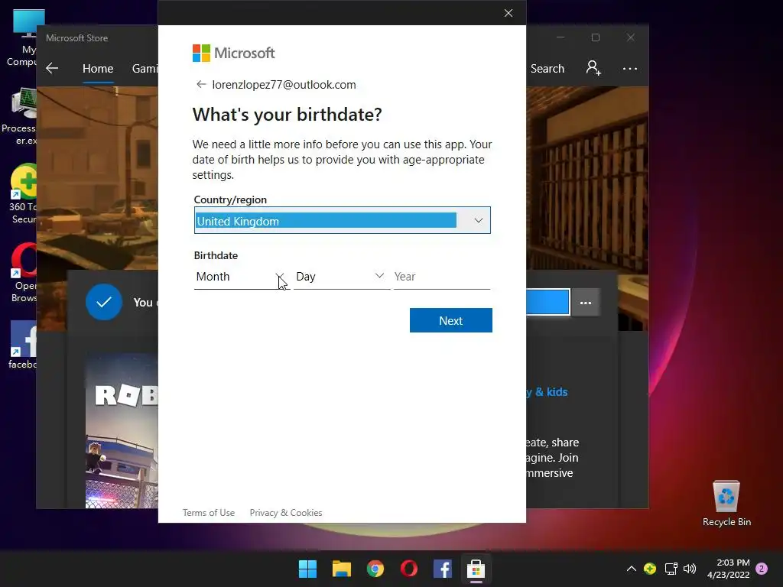Viewport: 783px width, 587px height.
Task: Open facebook desktop shortcut
Action: 22,345
